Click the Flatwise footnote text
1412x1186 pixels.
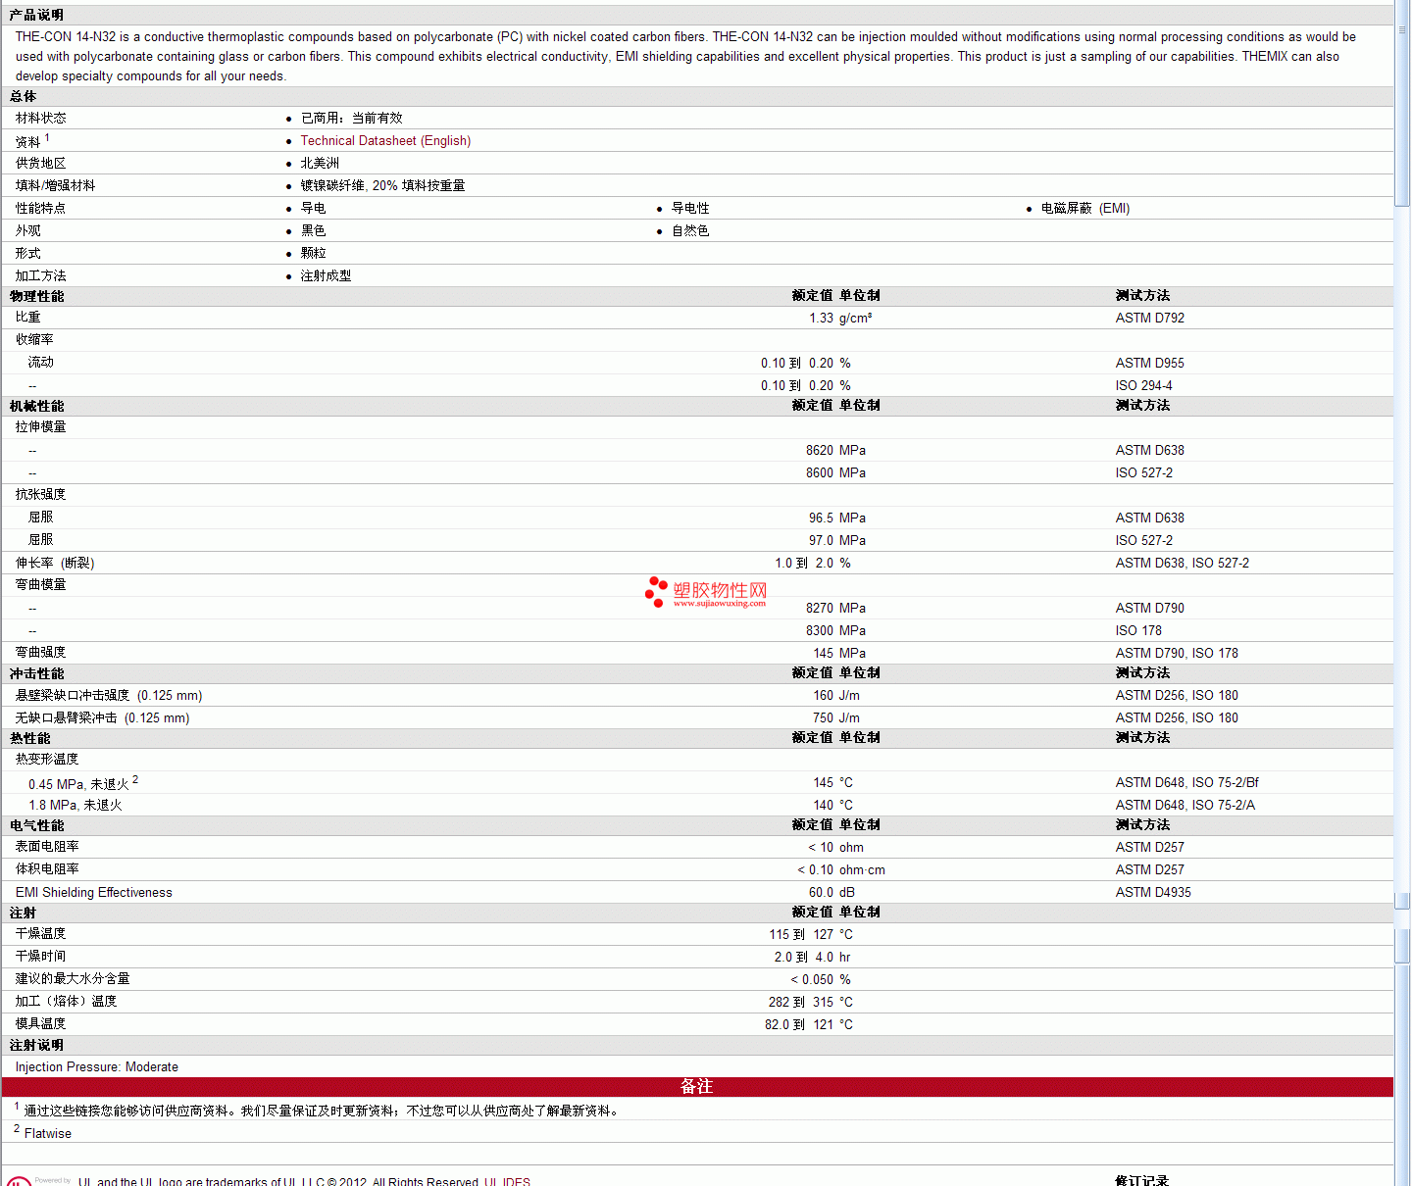48,1133
